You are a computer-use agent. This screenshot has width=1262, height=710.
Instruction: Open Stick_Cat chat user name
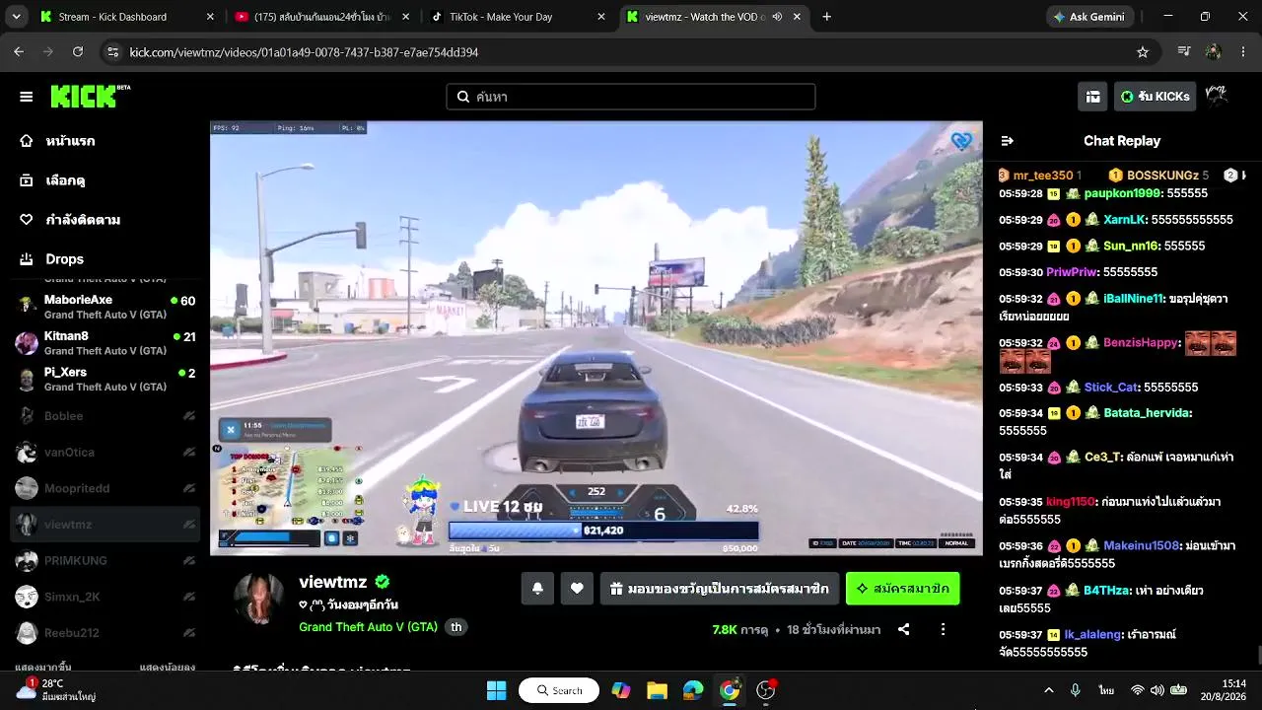coord(1111,388)
